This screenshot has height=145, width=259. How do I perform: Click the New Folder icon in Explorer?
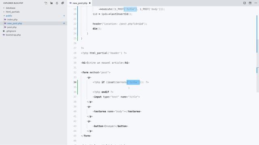coord(51,3)
